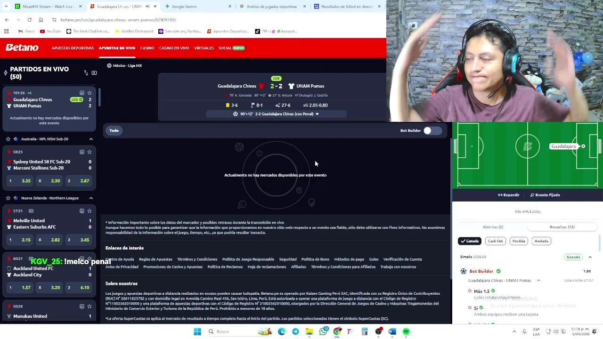Switch to Abiertas (2) bets tab
Image resolution: width=603 pixels, height=339 pixels.
coord(493,227)
